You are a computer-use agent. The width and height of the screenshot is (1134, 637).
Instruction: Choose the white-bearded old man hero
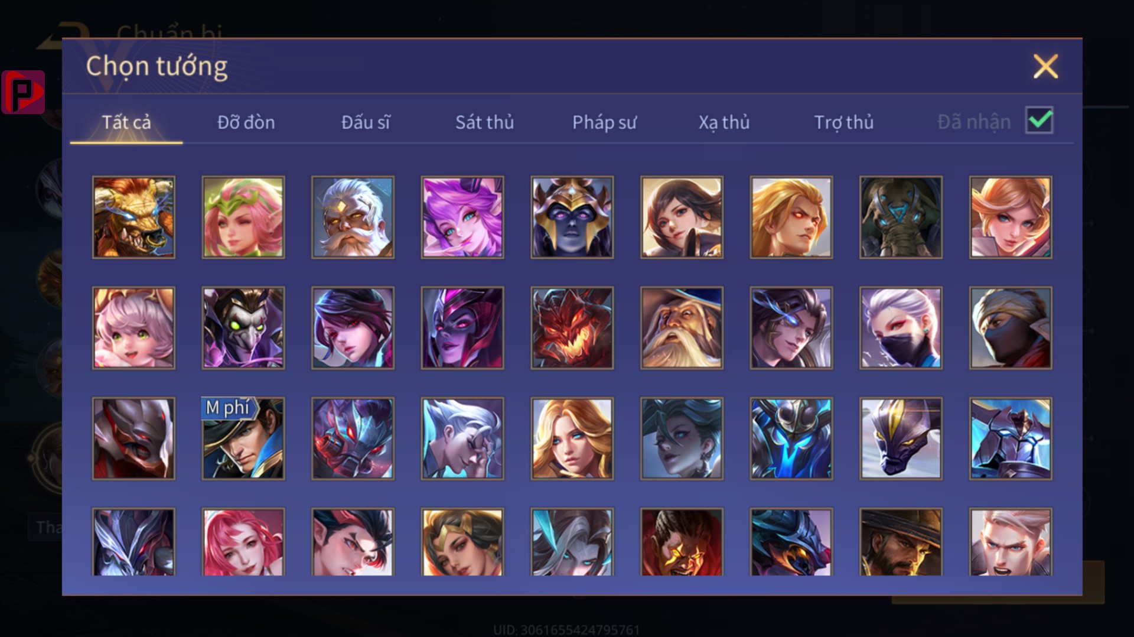pyautogui.click(x=353, y=217)
